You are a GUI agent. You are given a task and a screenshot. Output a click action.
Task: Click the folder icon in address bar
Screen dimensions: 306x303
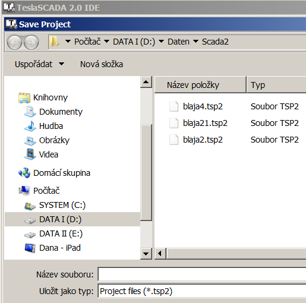54,42
